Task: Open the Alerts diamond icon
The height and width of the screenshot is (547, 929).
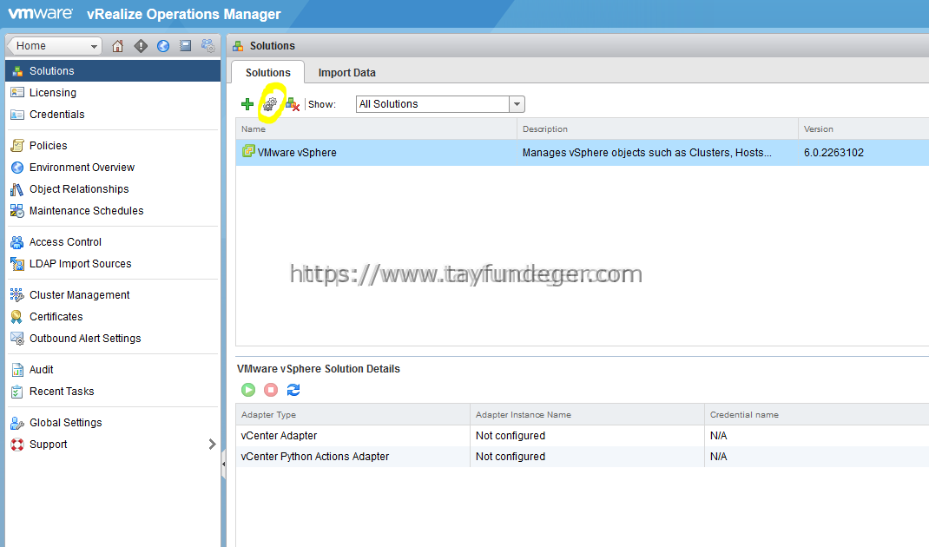Action: point(141,46)
